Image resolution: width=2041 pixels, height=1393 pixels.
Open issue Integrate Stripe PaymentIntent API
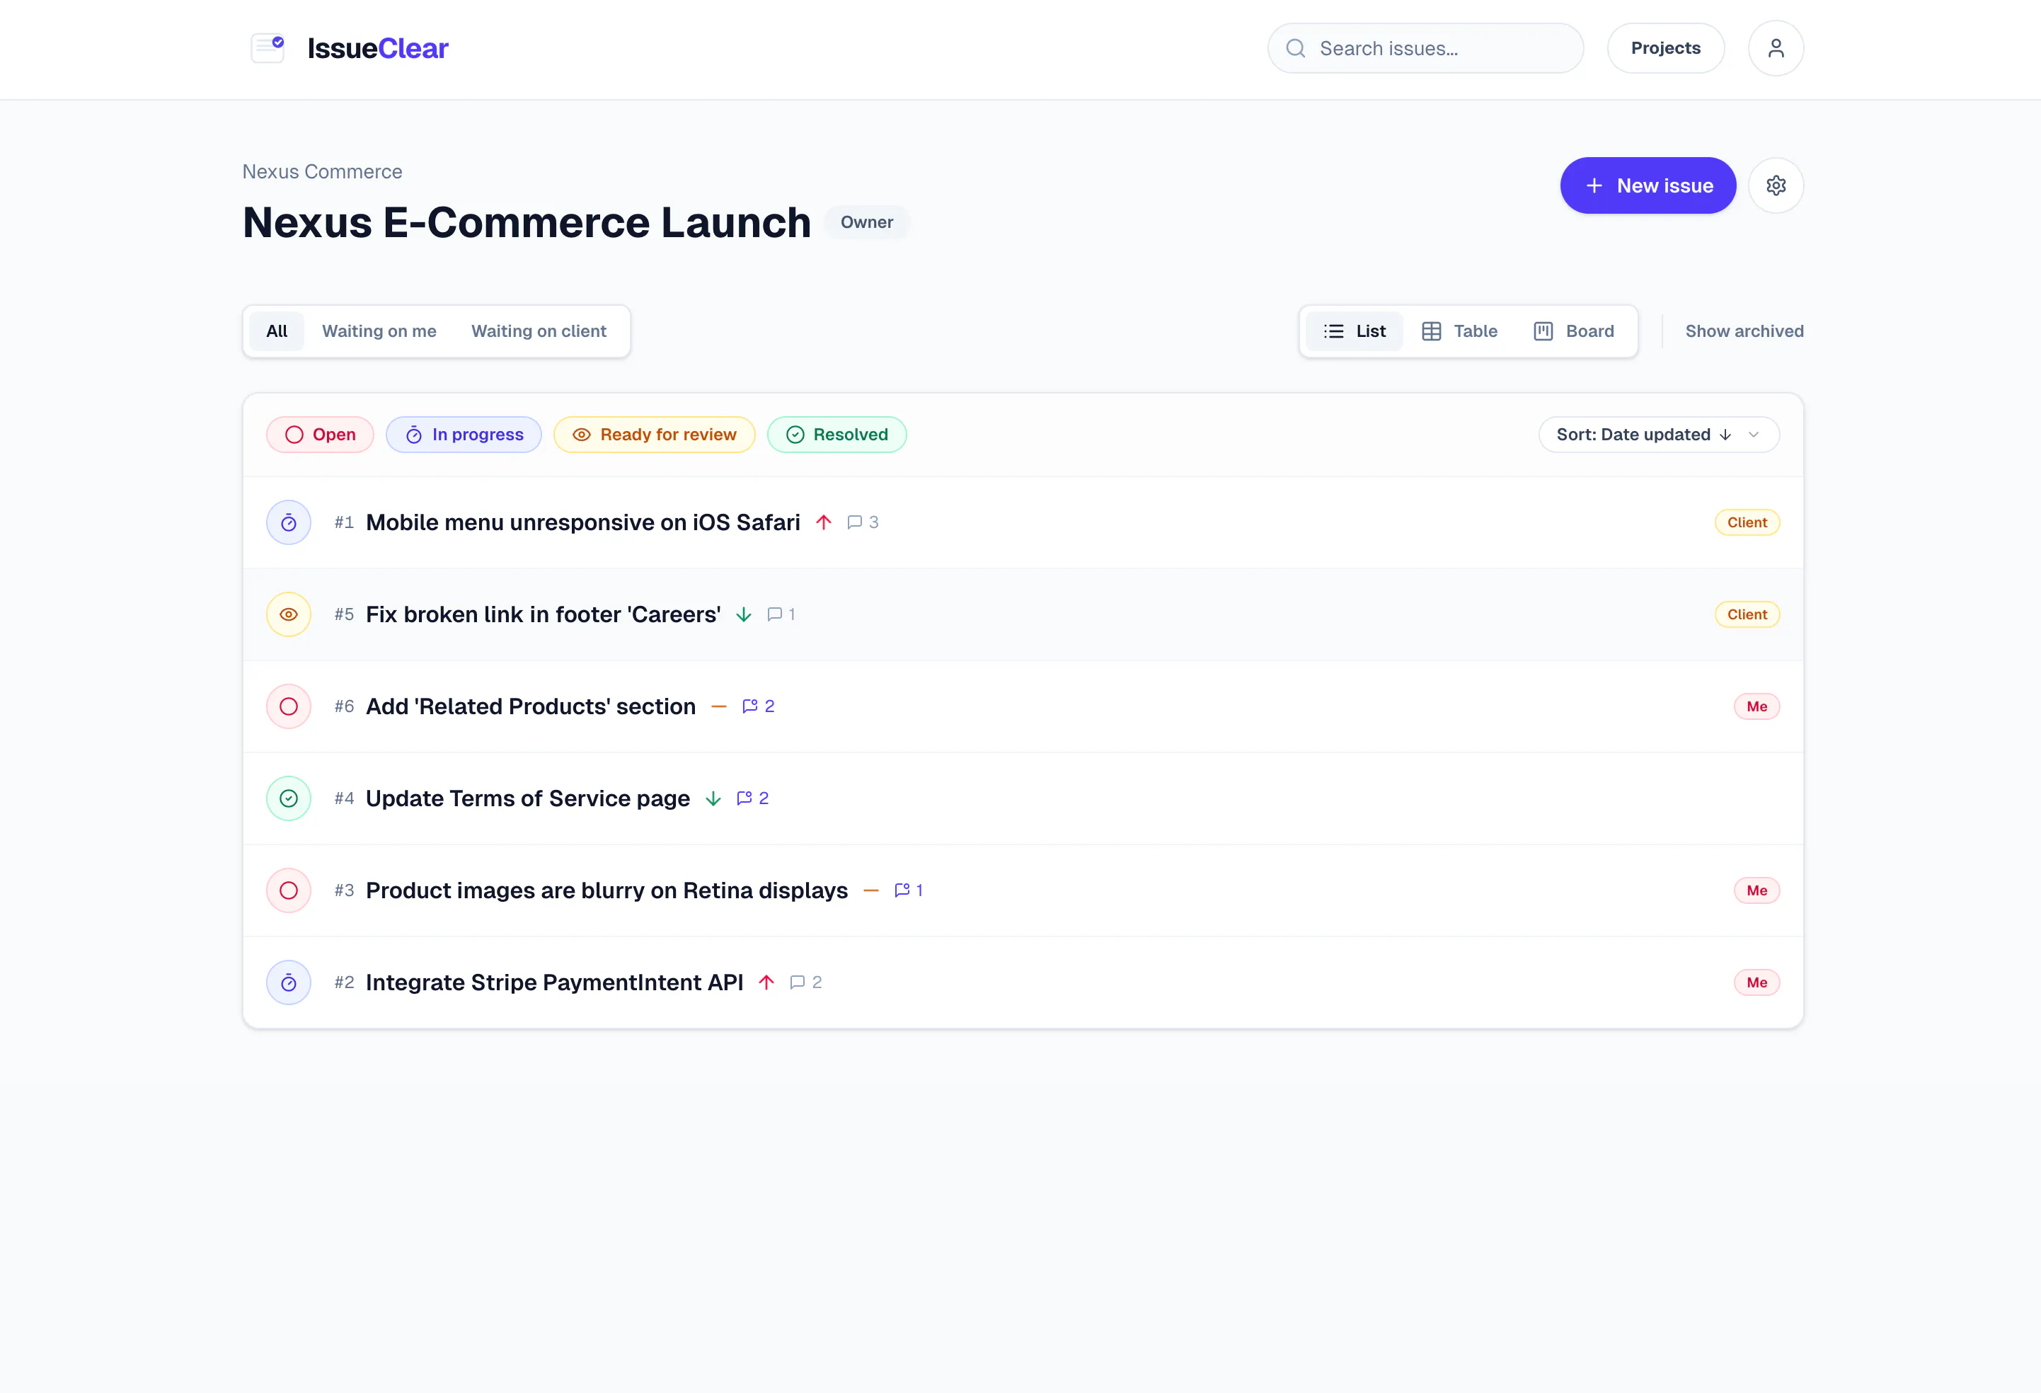tap(554, 983)
